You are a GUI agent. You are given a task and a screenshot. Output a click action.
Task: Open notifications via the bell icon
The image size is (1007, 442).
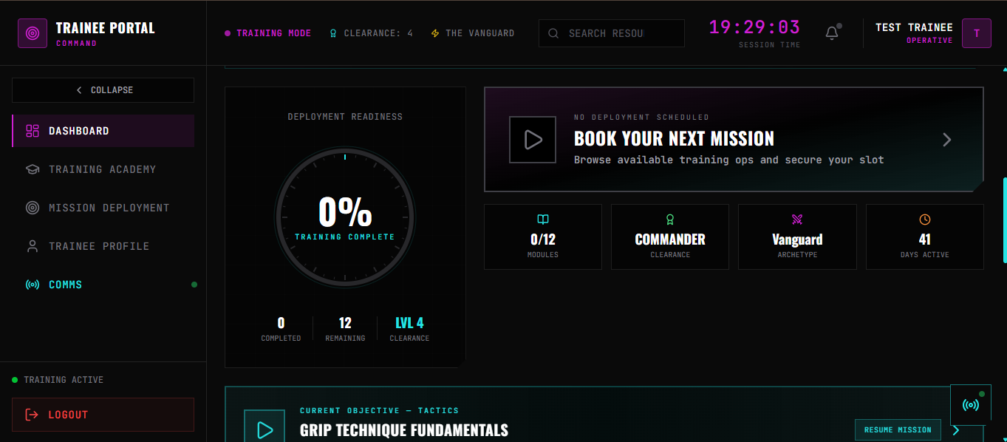pos(832,33)
